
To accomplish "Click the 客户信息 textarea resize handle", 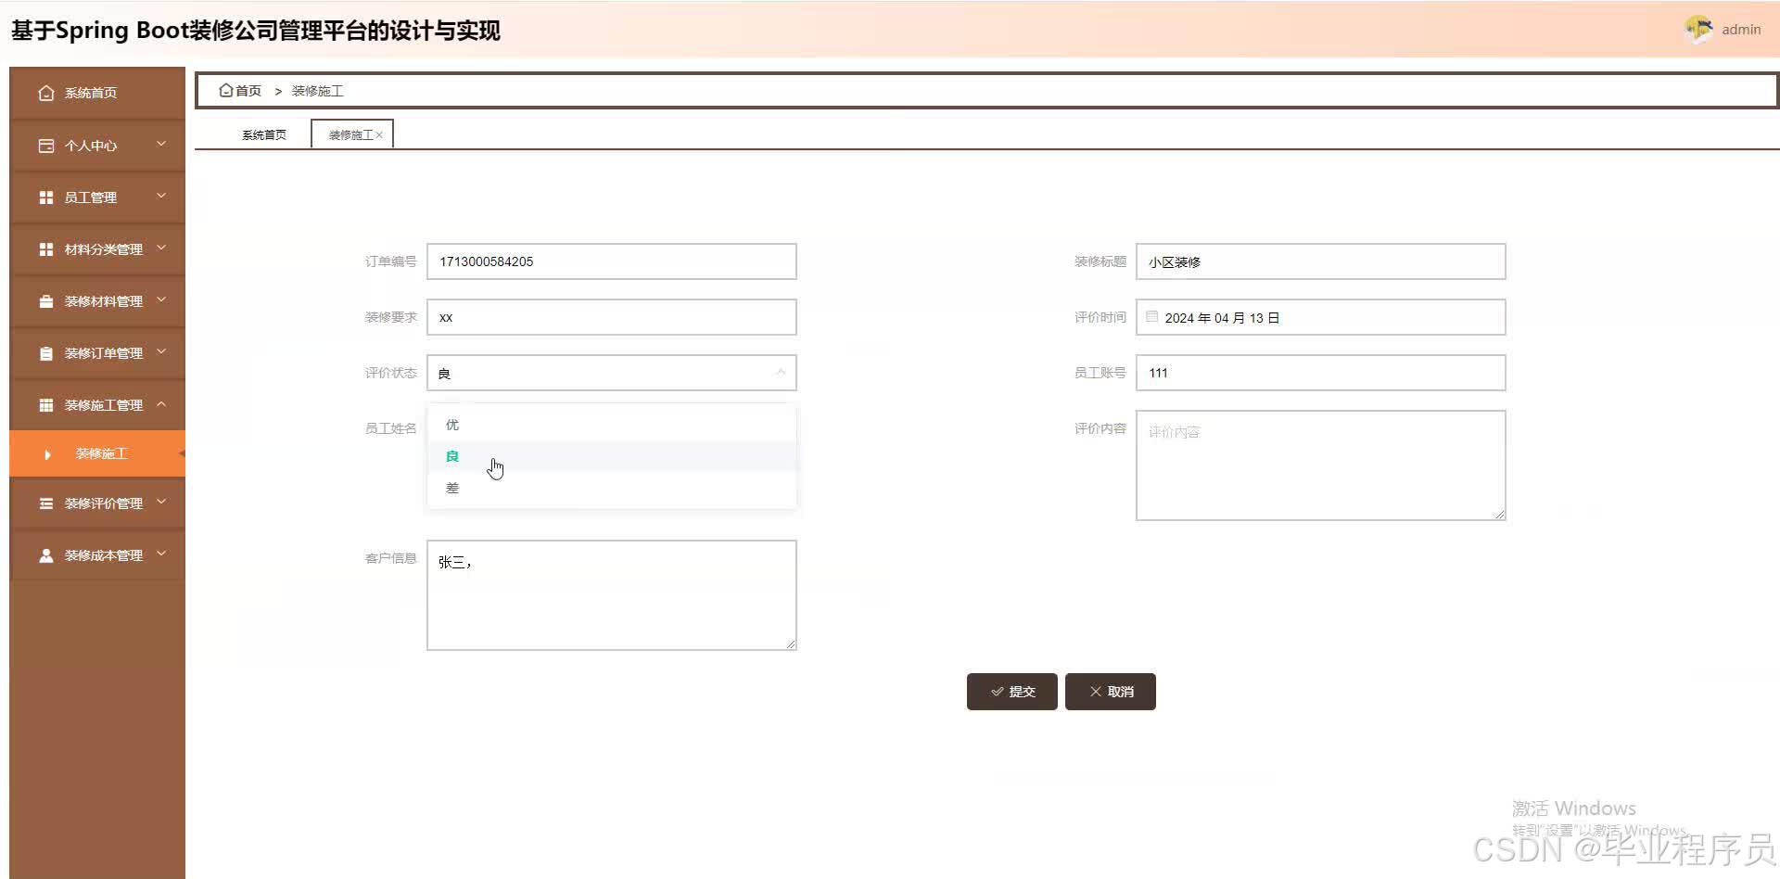I will click(791, 644).
